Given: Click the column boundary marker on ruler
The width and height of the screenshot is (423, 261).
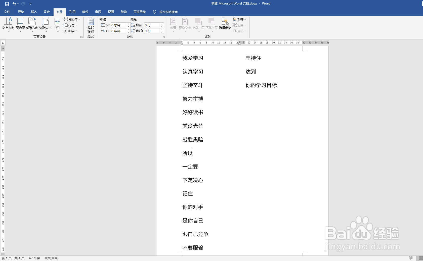Looking at the screenshot, I should [x=242, y=42].
